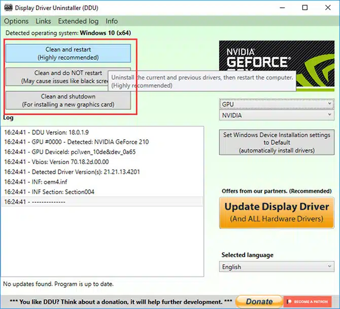Click 'Detected operating system: Windows 10 (x64)' text
Viewport: 340px width, 309px height.
(x=69, y=33)
